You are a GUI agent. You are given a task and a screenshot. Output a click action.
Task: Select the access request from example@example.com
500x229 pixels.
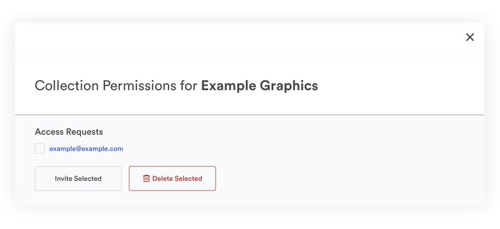39,149
